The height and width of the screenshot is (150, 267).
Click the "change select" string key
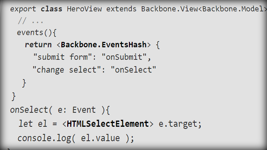[x=67, y=70]
